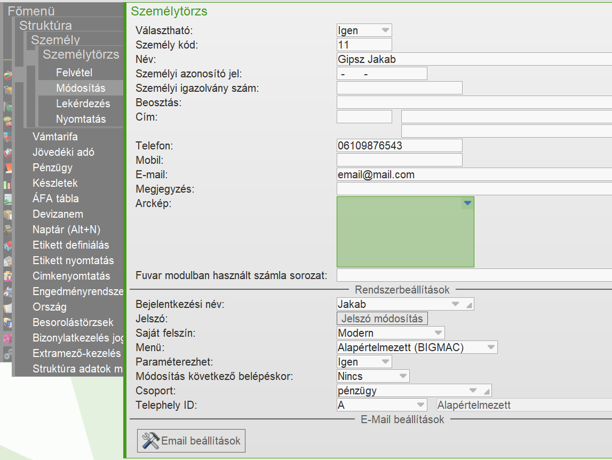Open the Besorolástörzsek menu item
Viewport: 612px width, 460px height.
coord(73,322)
